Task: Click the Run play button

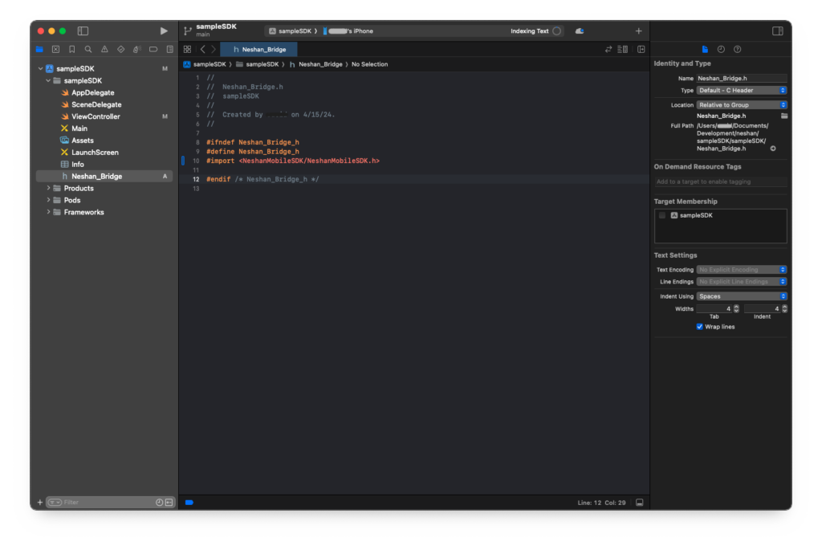Action: (164, 31)
